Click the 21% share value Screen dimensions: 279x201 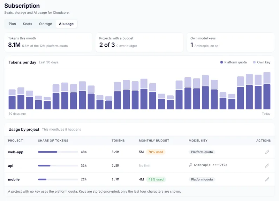coord(84,179)
